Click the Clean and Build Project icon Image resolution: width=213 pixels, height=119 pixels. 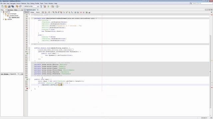click(45, 6)
